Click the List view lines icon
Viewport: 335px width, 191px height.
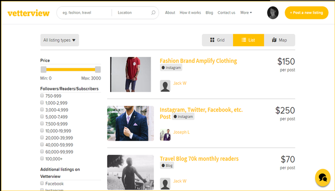[244, 40]
